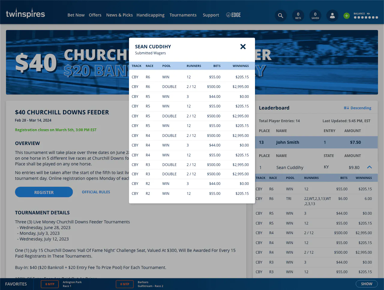Screen dimensions: 384x290
Task: Change Leaderboard sort order from Descending
Action: point(358,108)
